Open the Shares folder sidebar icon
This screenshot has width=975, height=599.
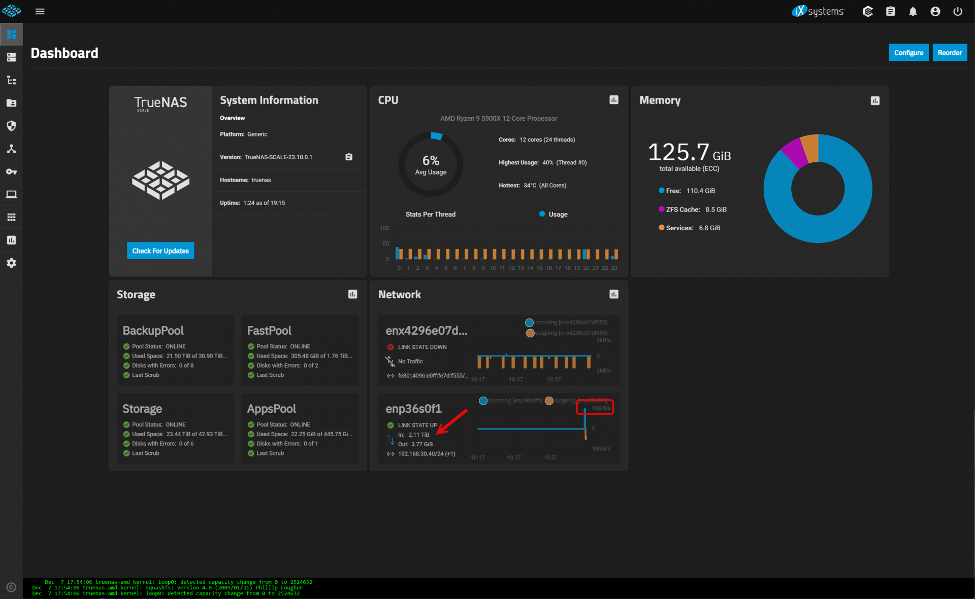click(x=11, y=103)
